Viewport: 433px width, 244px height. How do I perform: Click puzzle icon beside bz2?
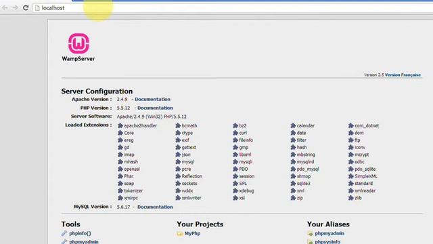[235, 125]
